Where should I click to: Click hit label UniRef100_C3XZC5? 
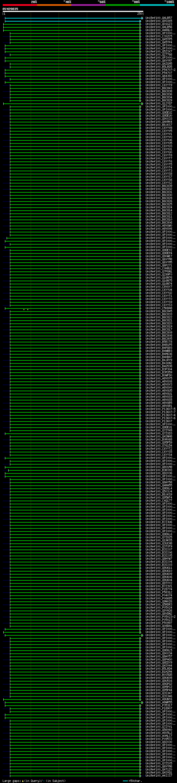tap(159, 36)
